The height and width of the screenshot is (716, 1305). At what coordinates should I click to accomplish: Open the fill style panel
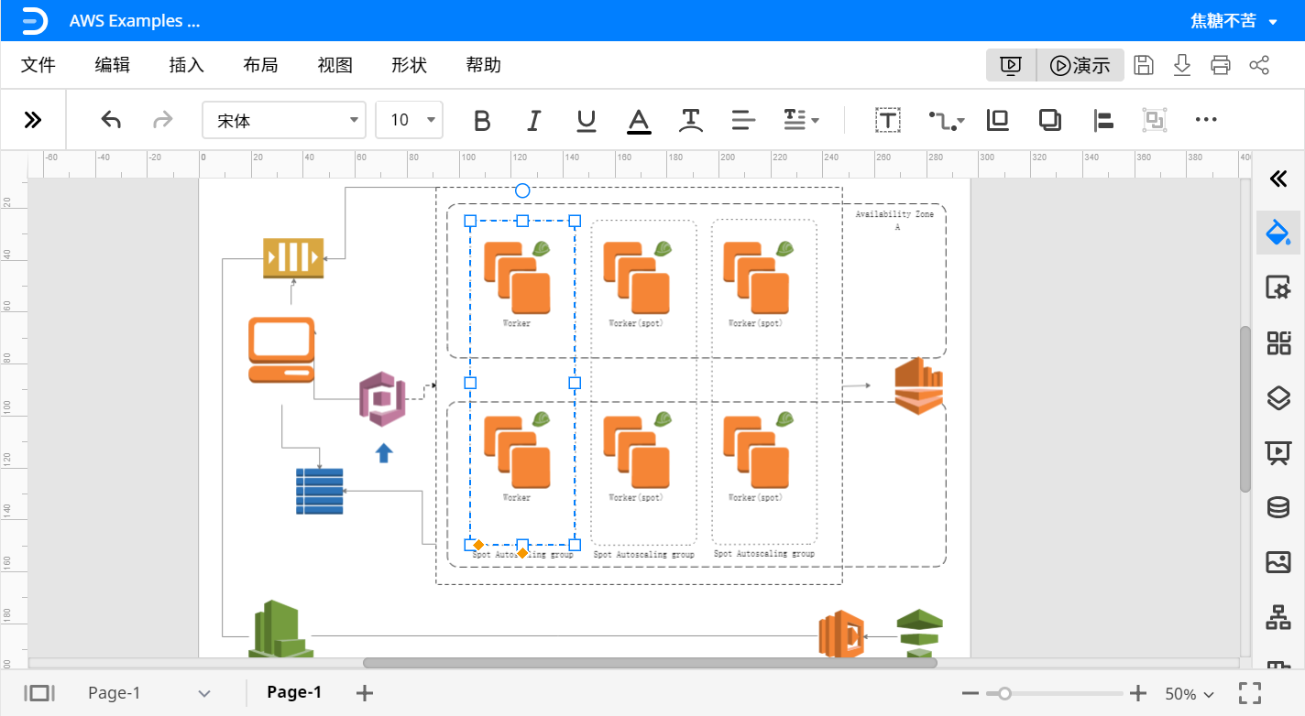coord(1278,232)
